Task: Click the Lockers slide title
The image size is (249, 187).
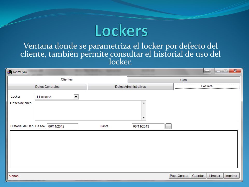Action: tap(121, 31)
